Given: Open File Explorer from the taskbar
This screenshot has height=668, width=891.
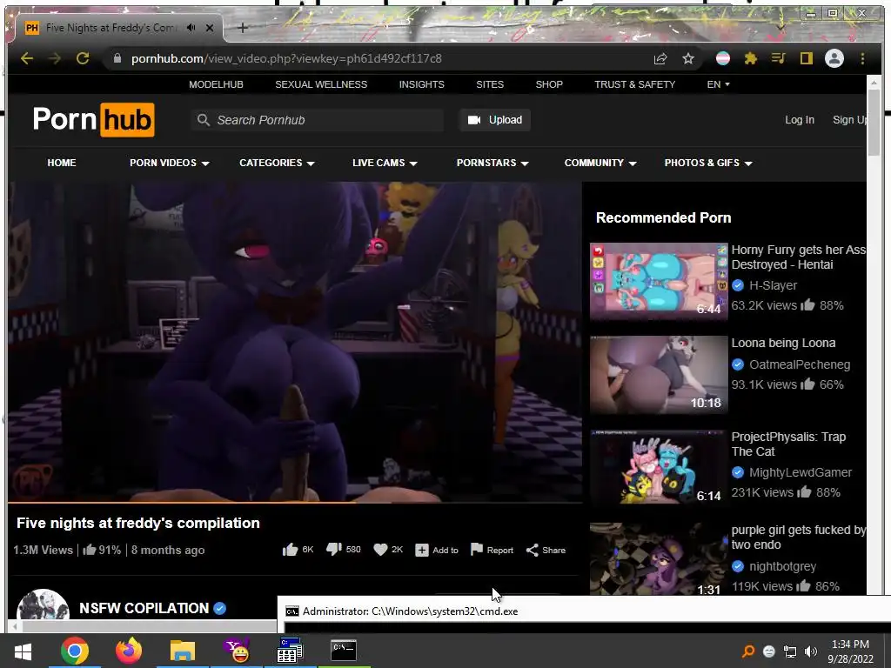Looking at the screenshot, I should pyautogui.click(x=183, y=651).
